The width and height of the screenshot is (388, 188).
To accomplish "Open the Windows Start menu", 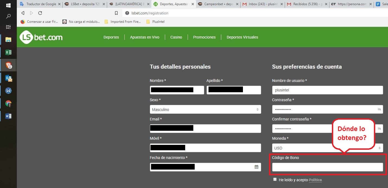I will (8, 5).
